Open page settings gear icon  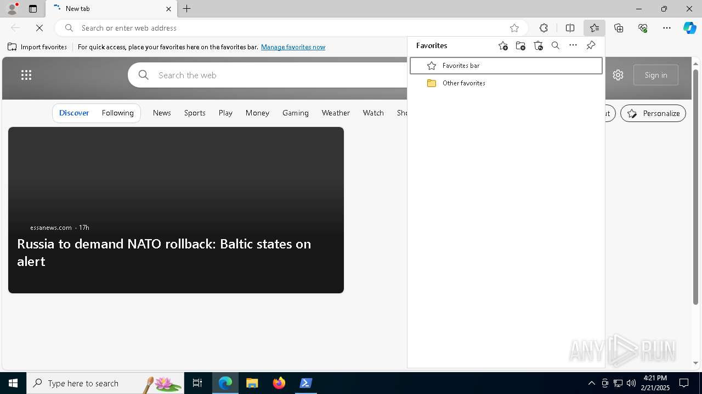(618, 75)
